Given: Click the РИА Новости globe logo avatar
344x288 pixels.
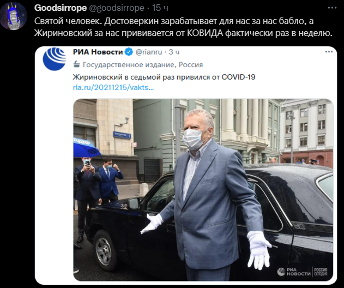Looking at the screenshot, I should [55, 59].
